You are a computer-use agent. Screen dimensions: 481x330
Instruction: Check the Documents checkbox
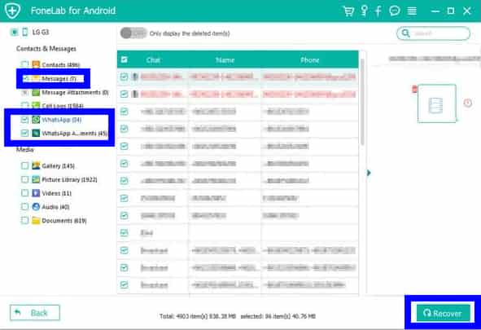click(25, 221)
